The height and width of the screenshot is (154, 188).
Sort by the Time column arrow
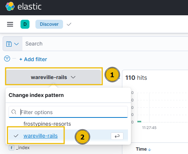(150, 150)
